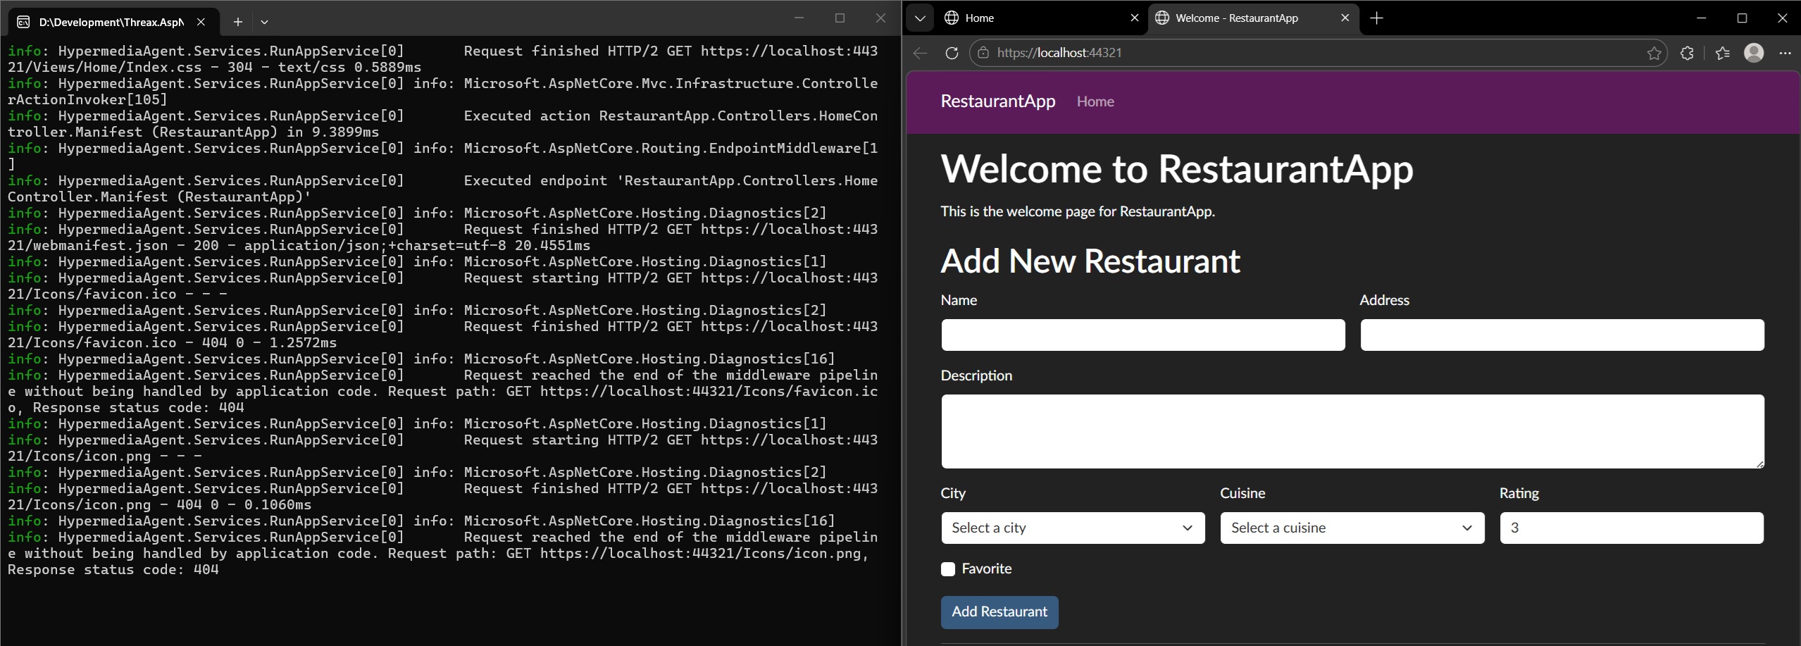Image resolution: width=1801 pixels, height=646 pixels.
Task: Click the Home link in the navbar
Action: pyautogui.click(x=1095, y=101)
